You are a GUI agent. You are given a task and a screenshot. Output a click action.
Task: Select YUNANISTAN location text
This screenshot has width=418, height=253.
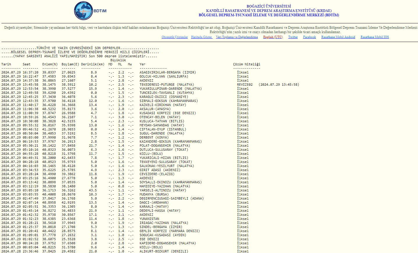[149, 219]
